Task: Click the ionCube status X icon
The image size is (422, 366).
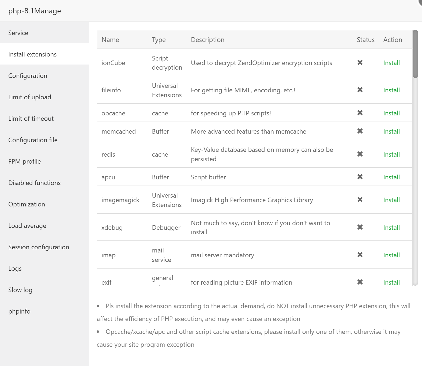Action: 360,63
